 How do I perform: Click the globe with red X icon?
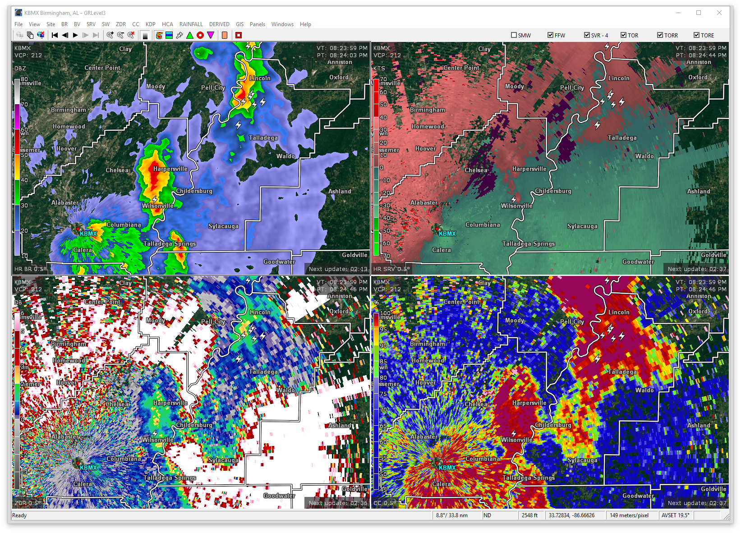point(41,35)
